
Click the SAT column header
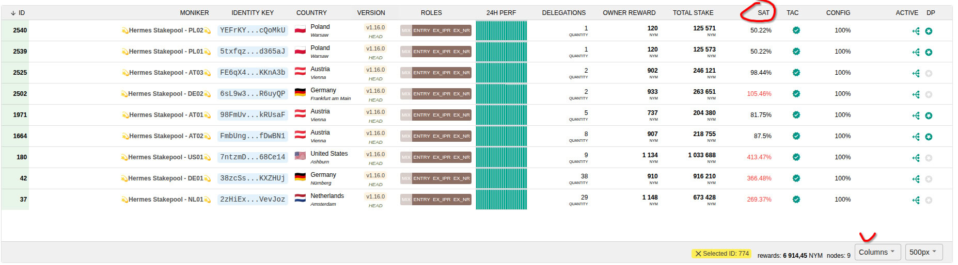(763, 13)
